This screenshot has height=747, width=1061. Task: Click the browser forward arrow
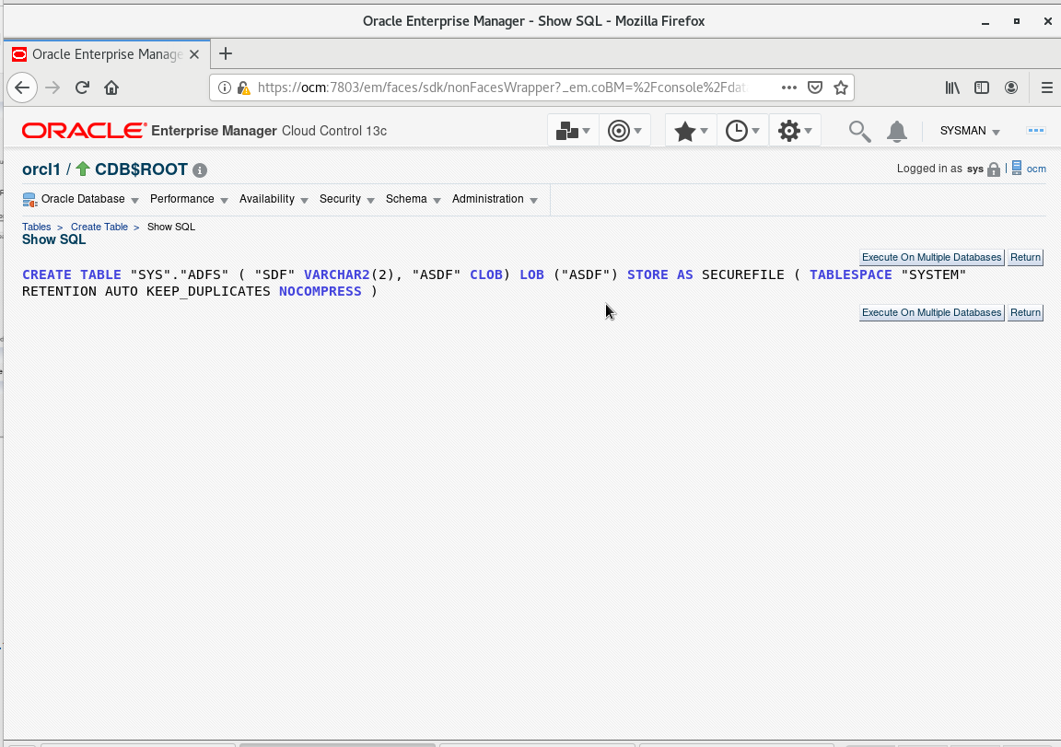(x=52, y=88)
